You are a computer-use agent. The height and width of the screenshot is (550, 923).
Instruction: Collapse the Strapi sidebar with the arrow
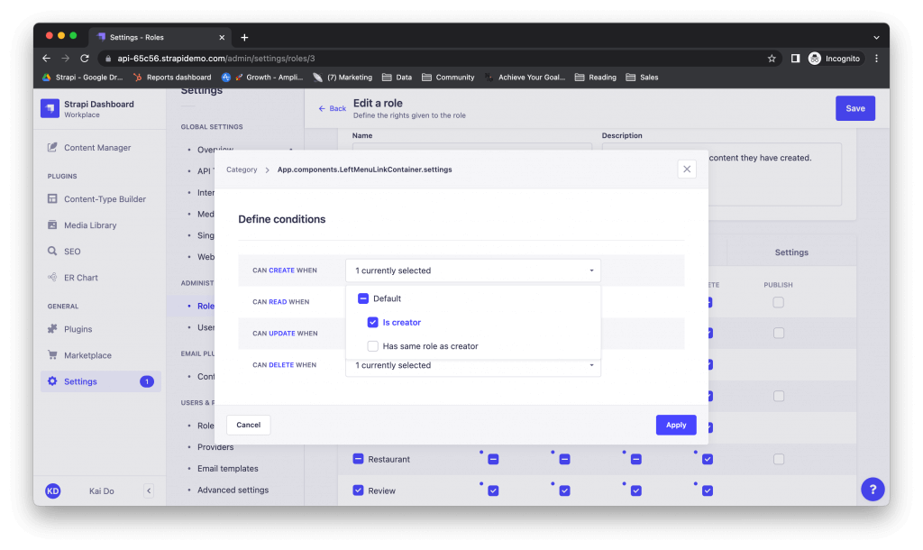click(149, 490)
